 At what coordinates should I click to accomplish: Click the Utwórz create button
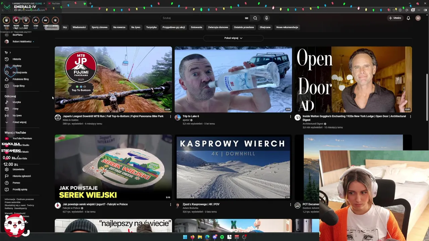[x=395, y=18]
